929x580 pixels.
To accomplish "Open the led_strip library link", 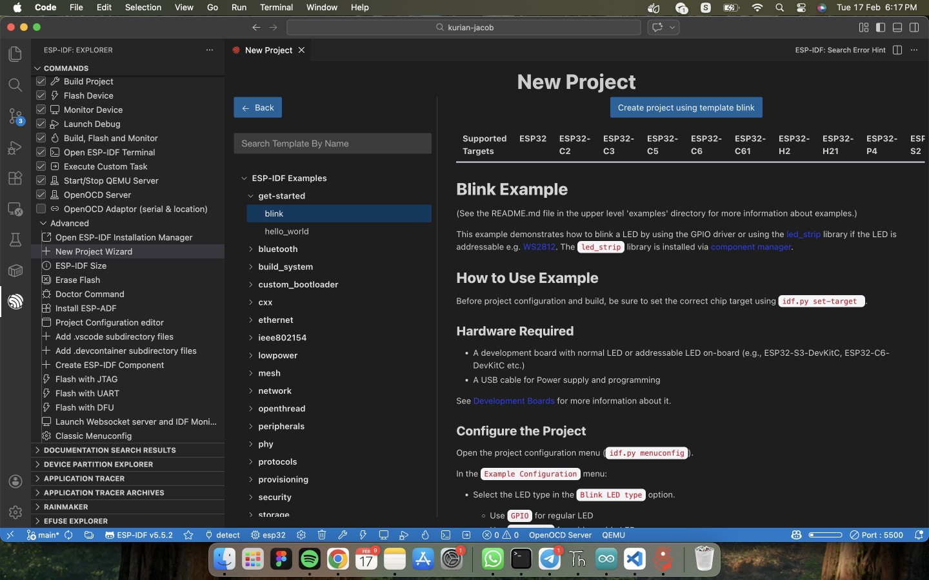I will (803, 234).
